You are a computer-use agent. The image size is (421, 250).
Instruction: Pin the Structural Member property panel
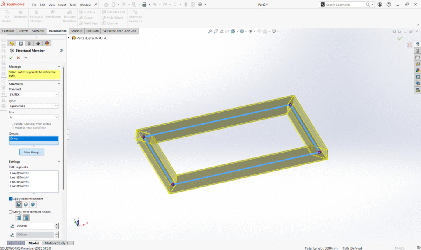(25, 58)
